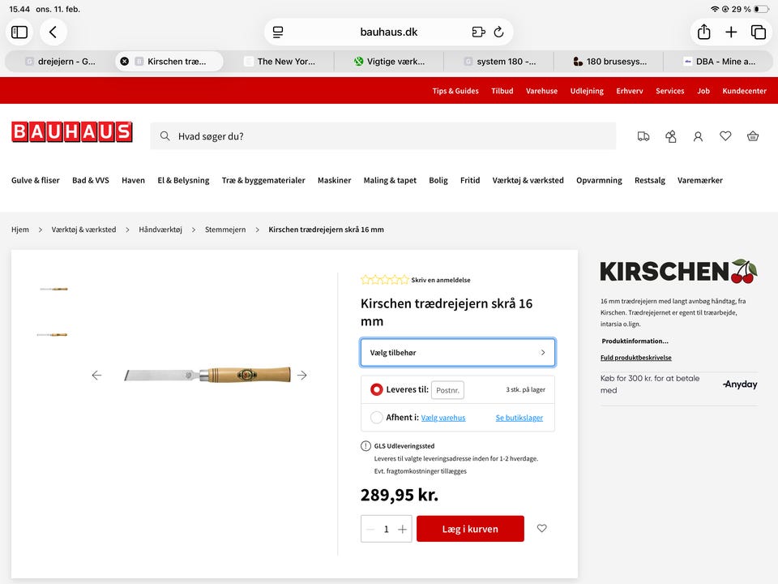This screenshot has width=778, height=584.
Task: Open Træ & byggematerialer menu
Action: click(x=263, y=180)
